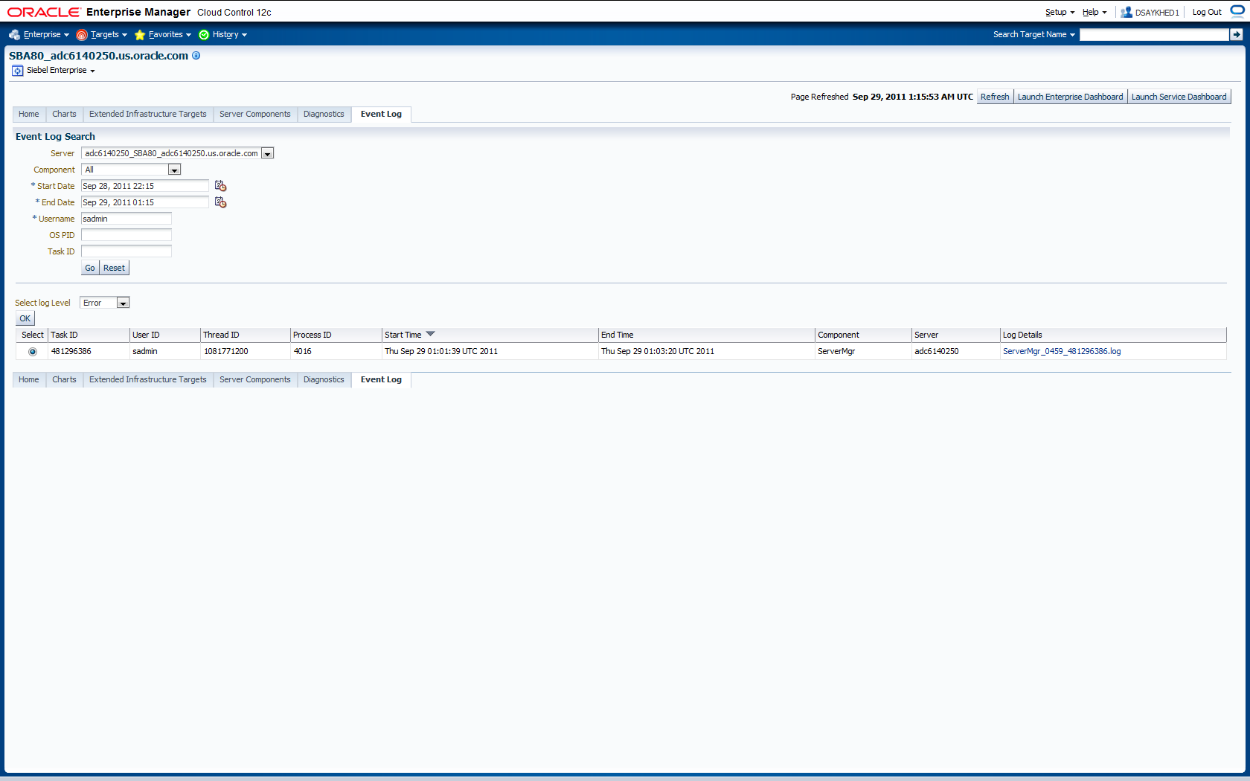Click the Refresh button
This screenshot has width=1250, height=781.
coord(995,97)
